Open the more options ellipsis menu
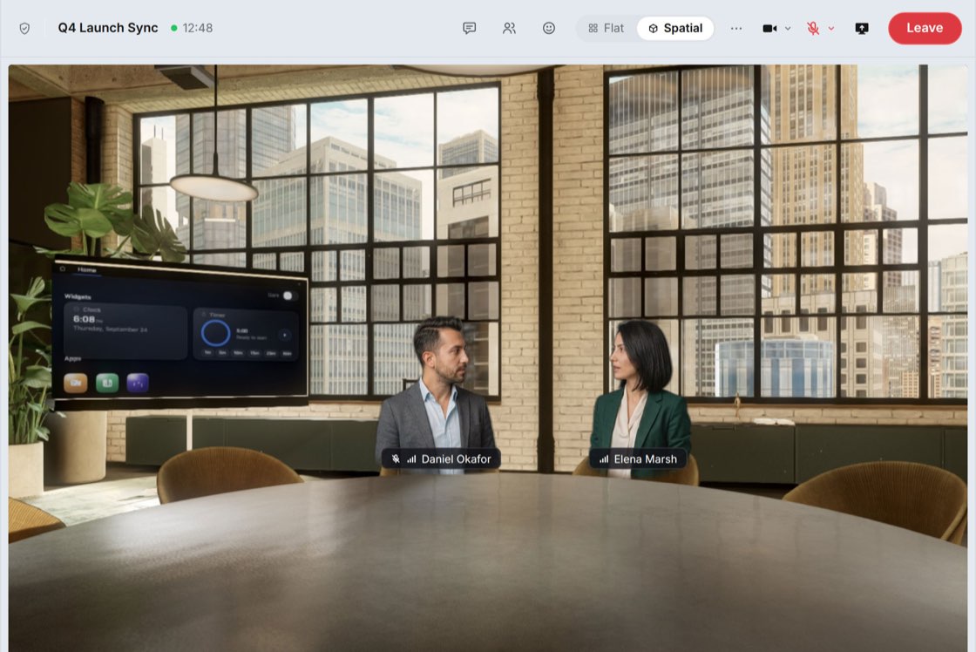Screen dimensions: 976x652 (x=735, y=28)
